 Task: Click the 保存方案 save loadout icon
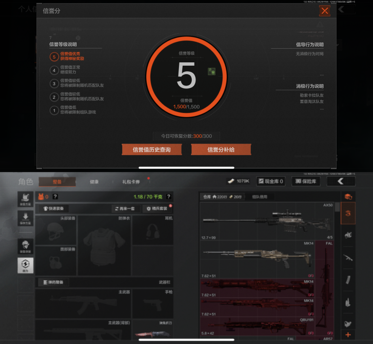[26, 218]
